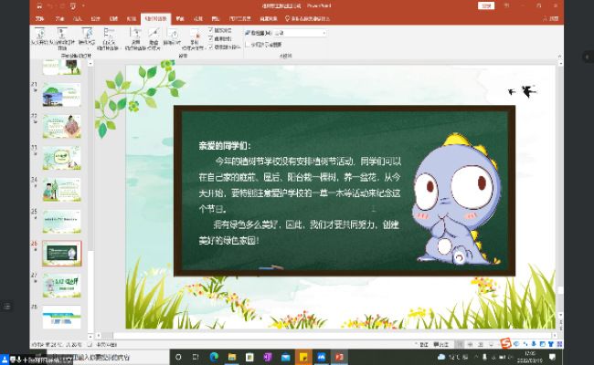
Task: Expand the Monitor selection dropdown
Action: (323, 33)
